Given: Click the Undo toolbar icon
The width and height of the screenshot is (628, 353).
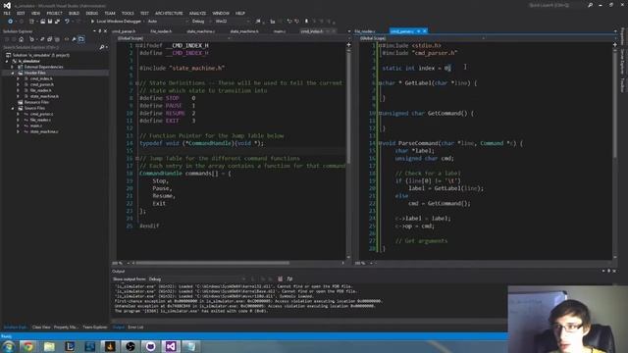Looking at the screenshot, I should (x=67, y=22).
